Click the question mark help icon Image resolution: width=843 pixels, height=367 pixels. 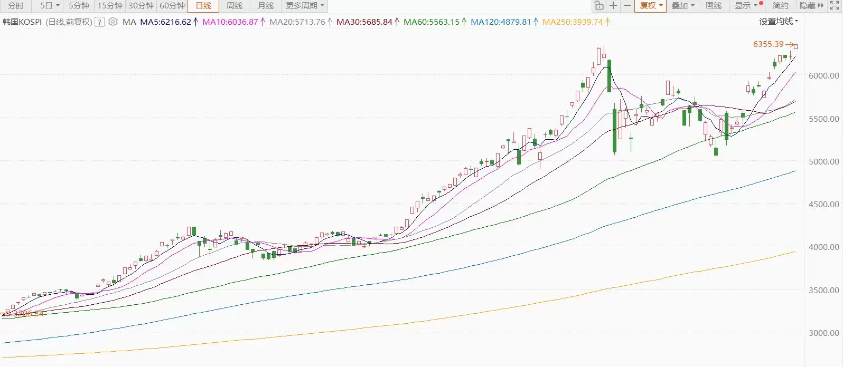(x=99, y=22)
